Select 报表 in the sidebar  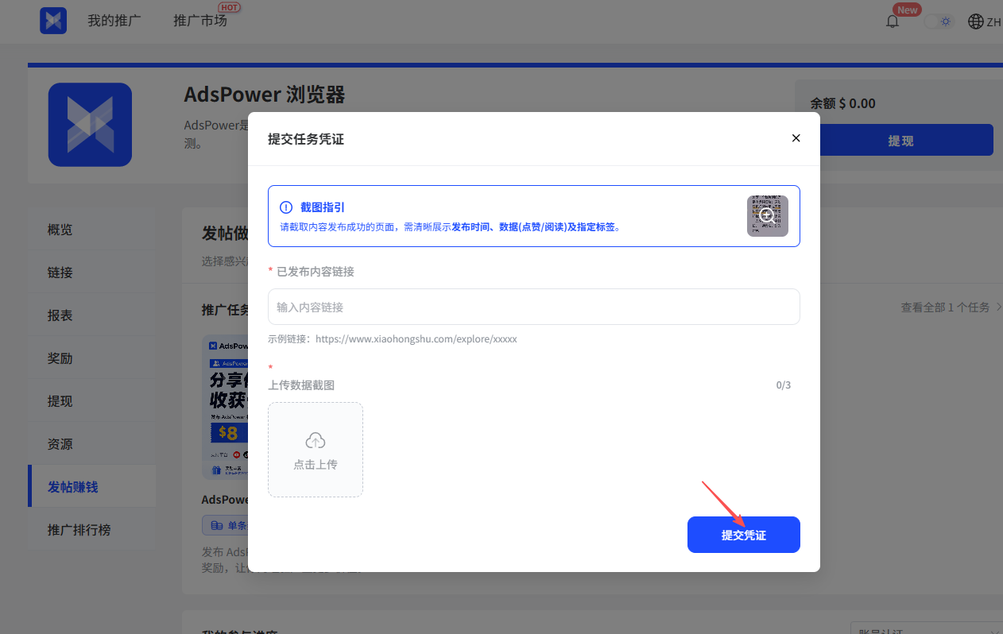(91, 315)
